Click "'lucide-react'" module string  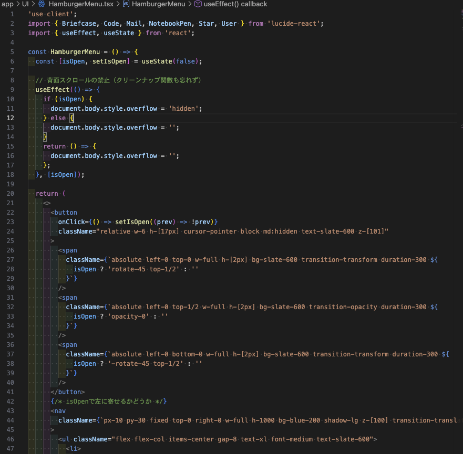pos(293,23)
